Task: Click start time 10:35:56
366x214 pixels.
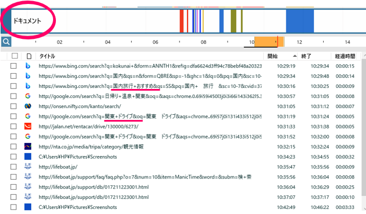Action: tap(286, 177)
